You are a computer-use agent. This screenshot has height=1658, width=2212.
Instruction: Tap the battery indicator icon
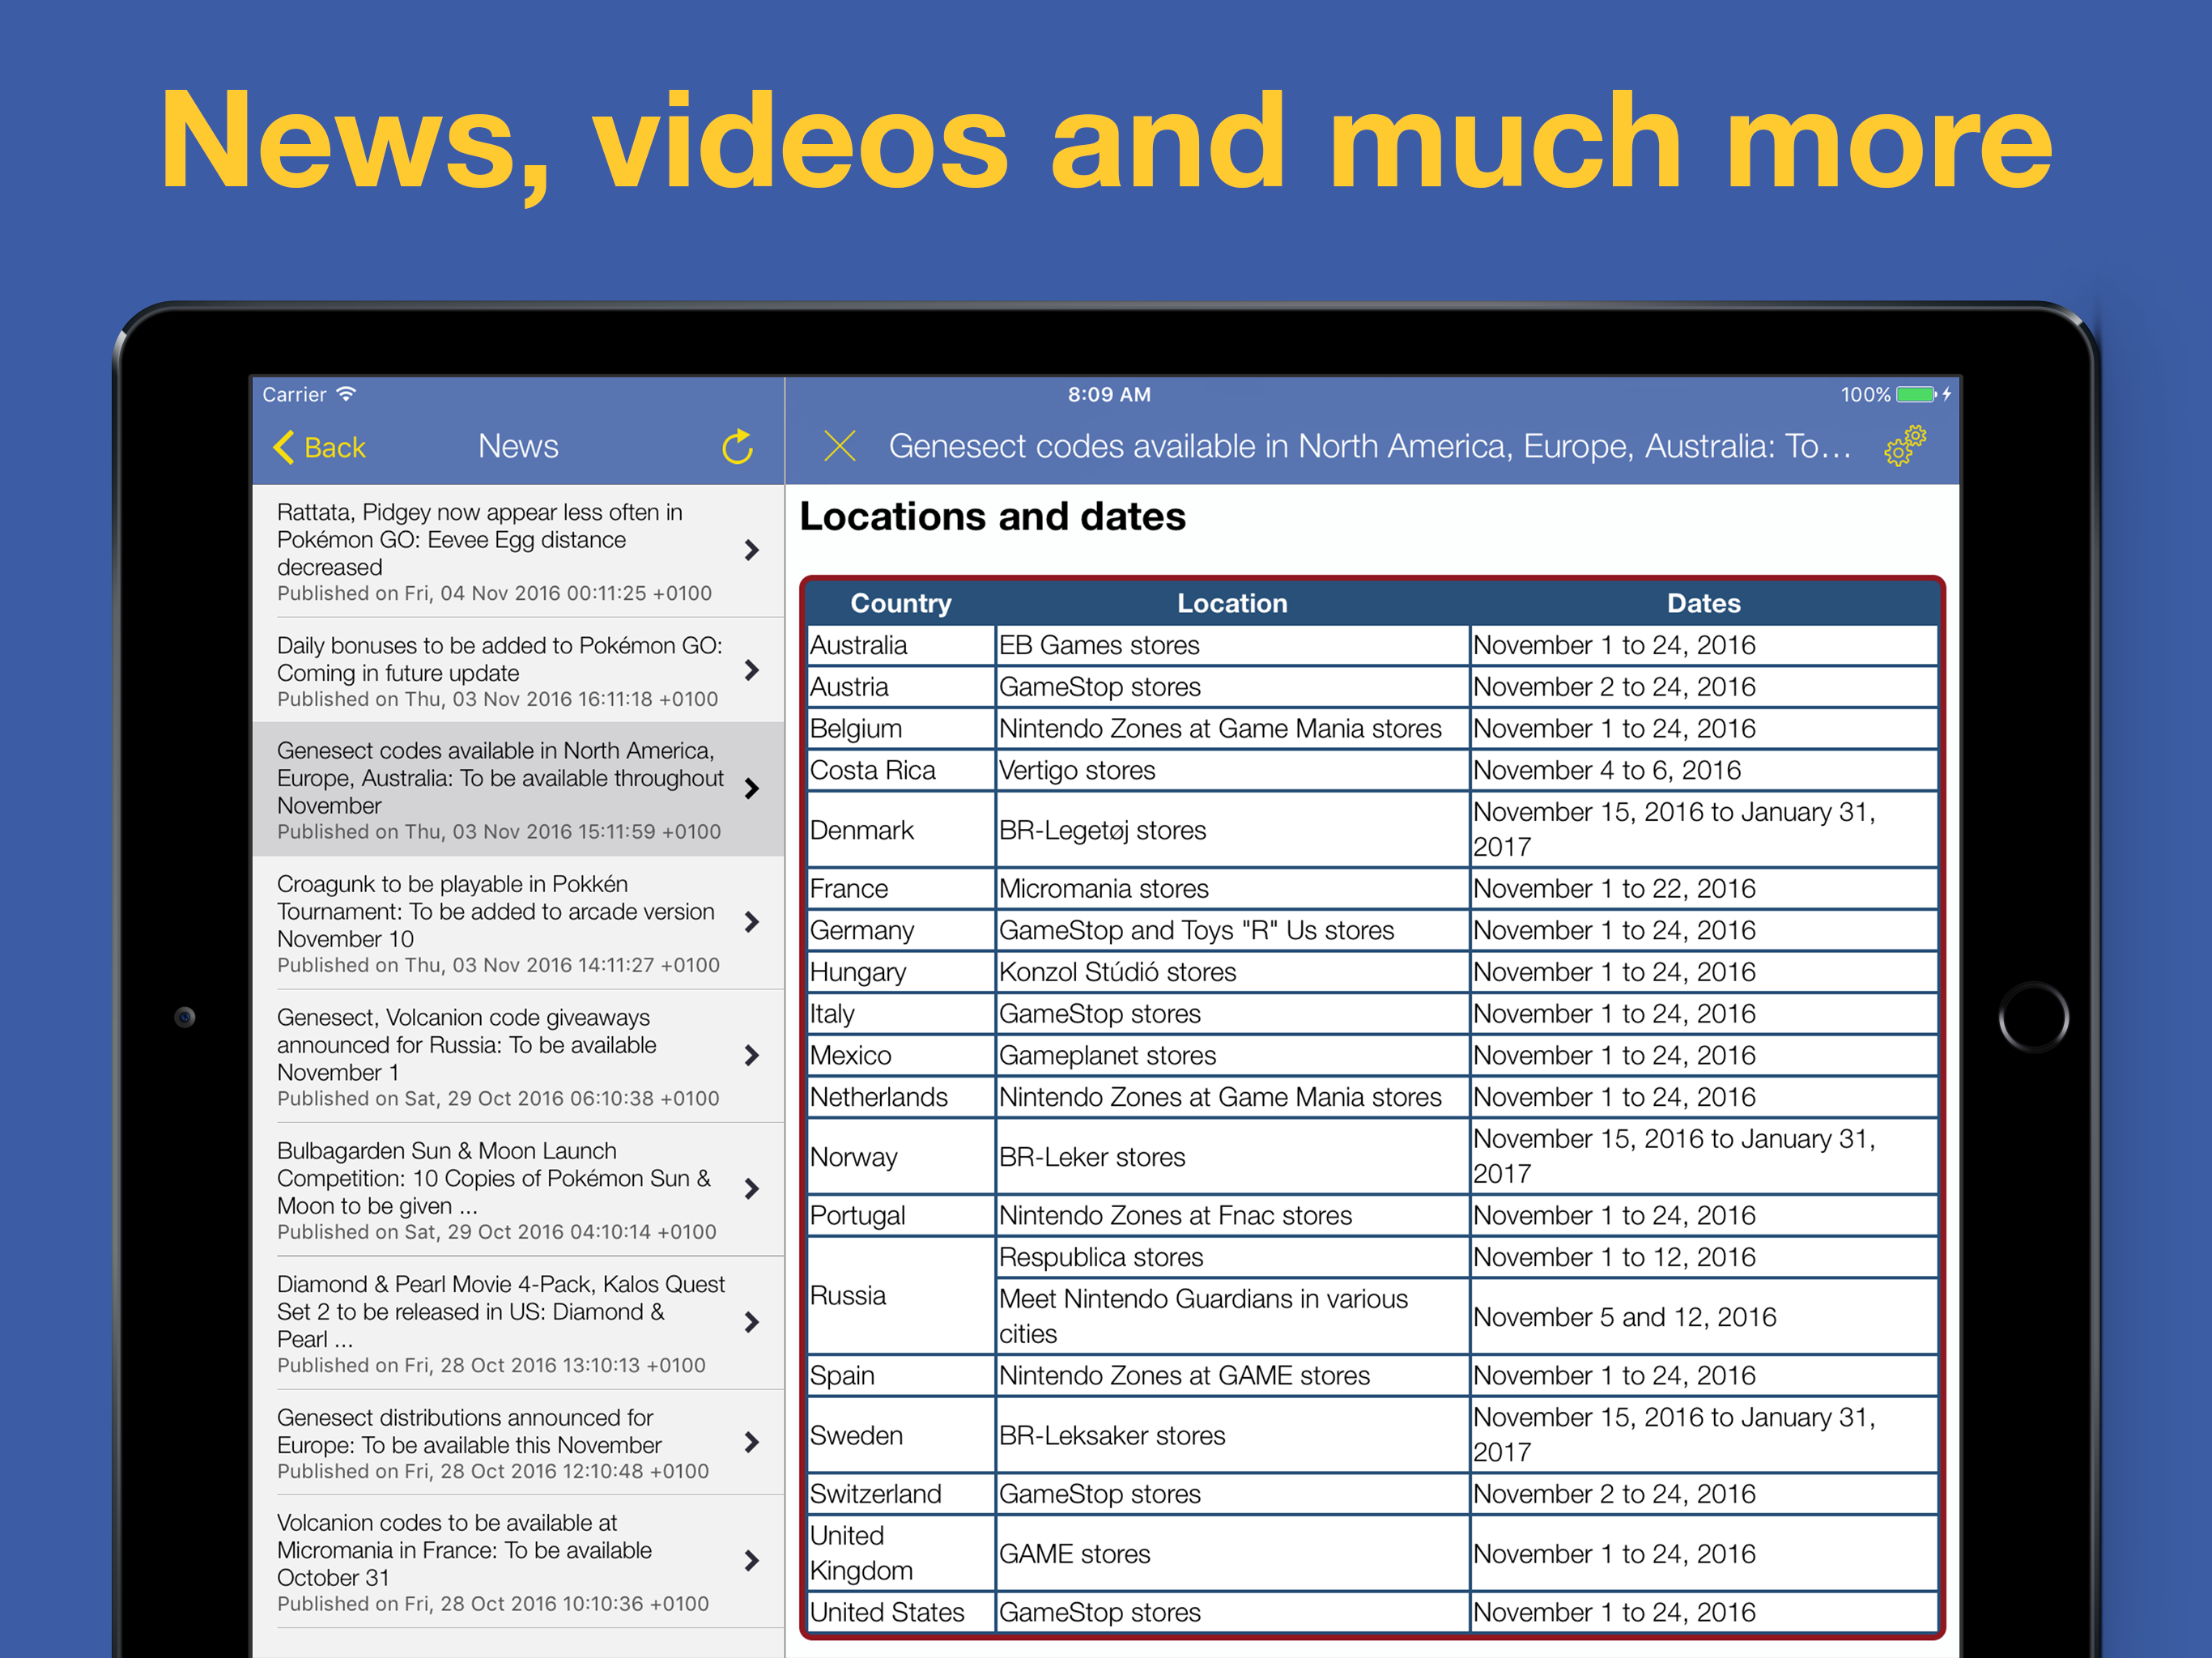[x=1917, y=394]
